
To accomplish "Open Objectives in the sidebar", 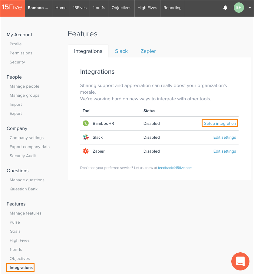I will tap(20, 258).
